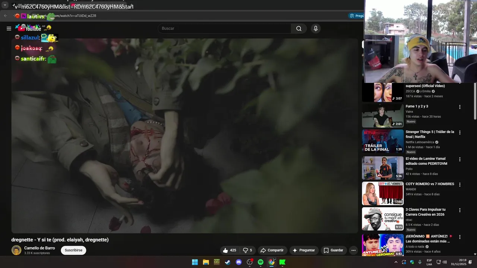
Task: Click the recommendations sidebar scrollbar
Action: click(475, 100)
